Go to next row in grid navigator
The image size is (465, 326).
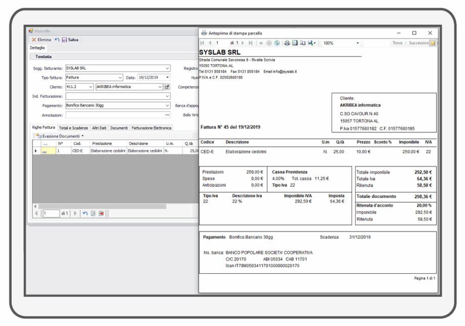click(x=75, y=214)
